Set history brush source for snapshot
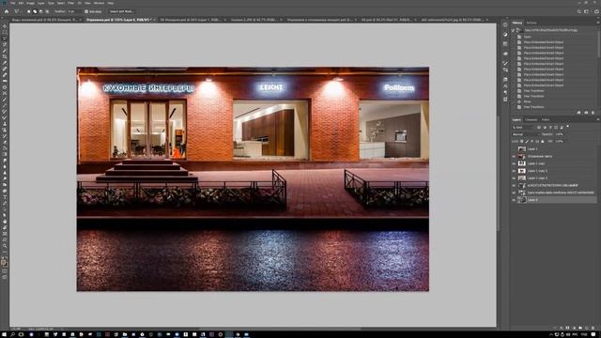Image resolution: width=601 pixels, height=338 pixels. click(513, 30)
